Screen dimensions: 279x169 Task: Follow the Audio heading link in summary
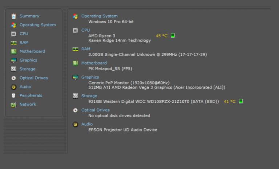point(87,124)
